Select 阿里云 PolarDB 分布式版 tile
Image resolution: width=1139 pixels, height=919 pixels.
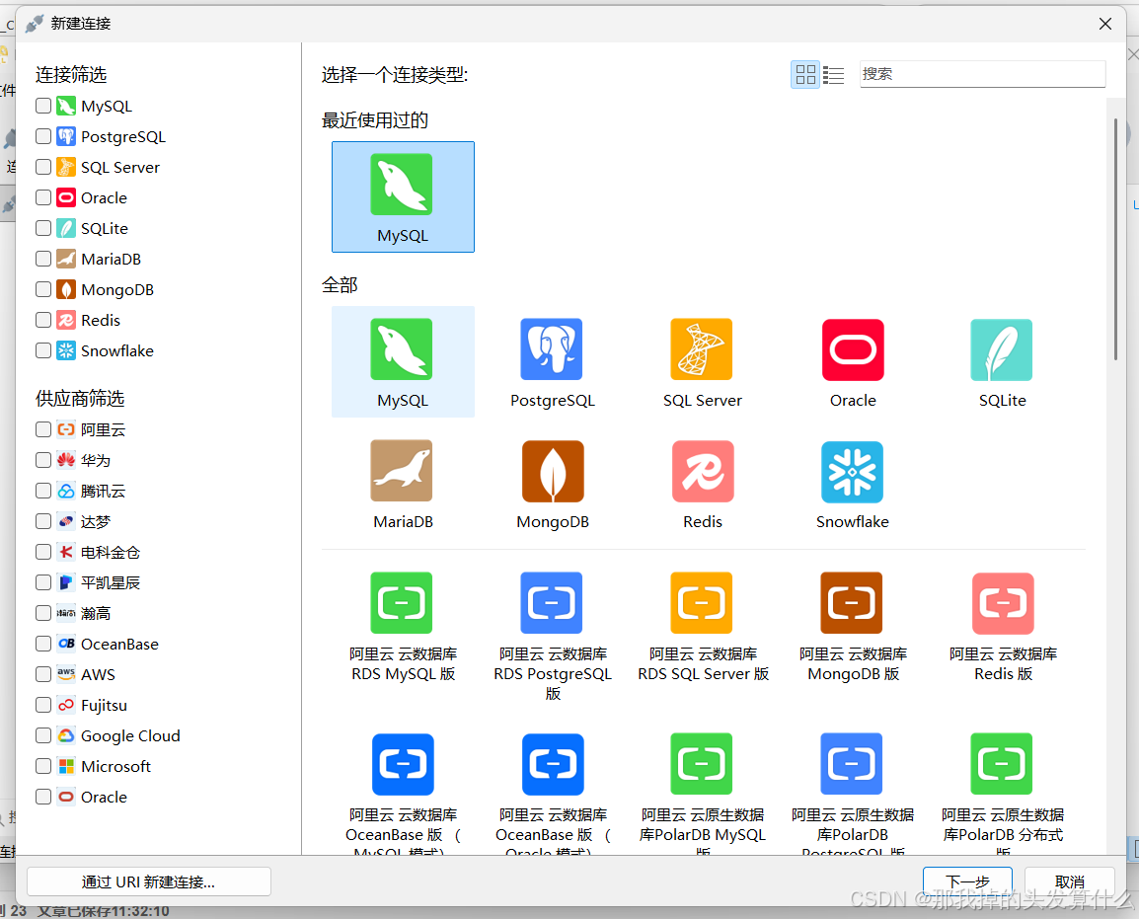click(x=1003, y=792)
